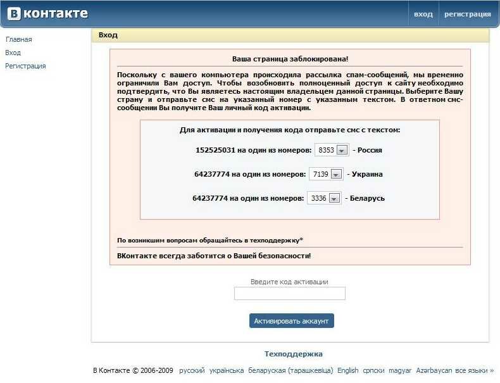This screenshot has height=383, width=500.
Task: Open the "вход" item in the top bar
Action: [423, 14]
